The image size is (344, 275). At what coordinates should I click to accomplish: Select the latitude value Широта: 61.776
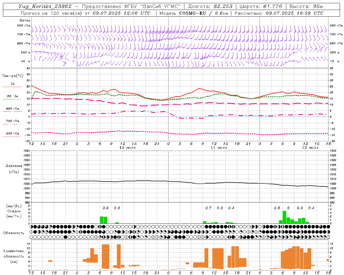pos(261,6)
